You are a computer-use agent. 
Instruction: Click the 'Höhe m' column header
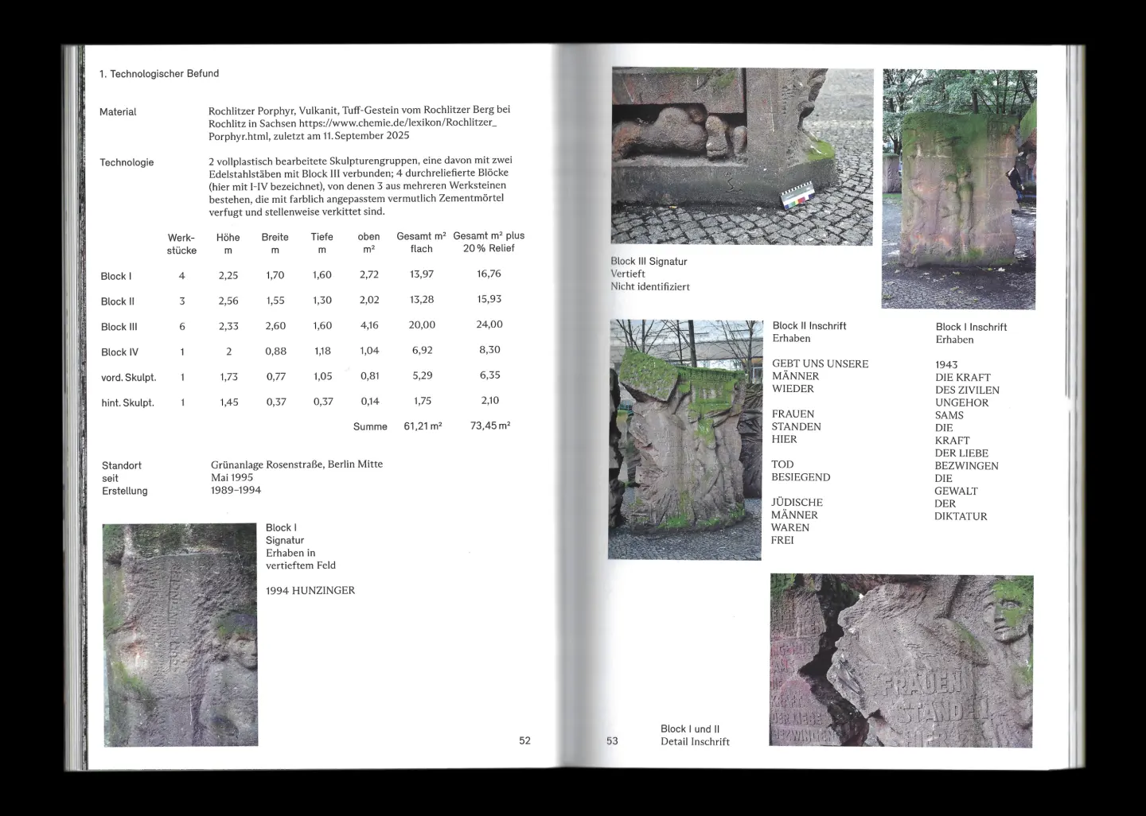228,243
